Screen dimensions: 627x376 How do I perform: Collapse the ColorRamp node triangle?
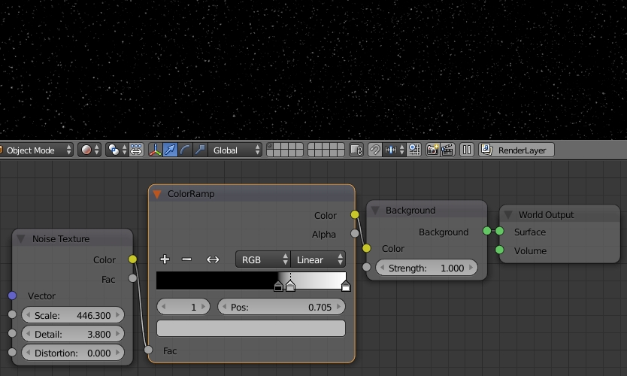pos(157,194)
